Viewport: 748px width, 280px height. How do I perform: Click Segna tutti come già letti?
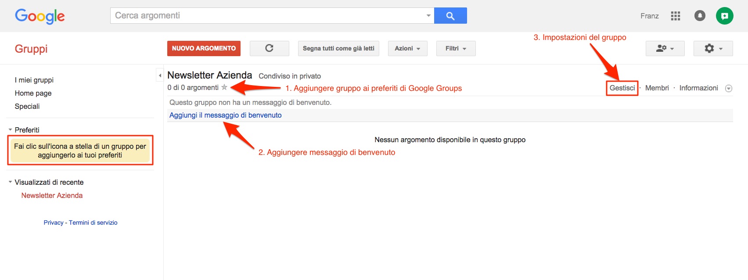(338, 48)
